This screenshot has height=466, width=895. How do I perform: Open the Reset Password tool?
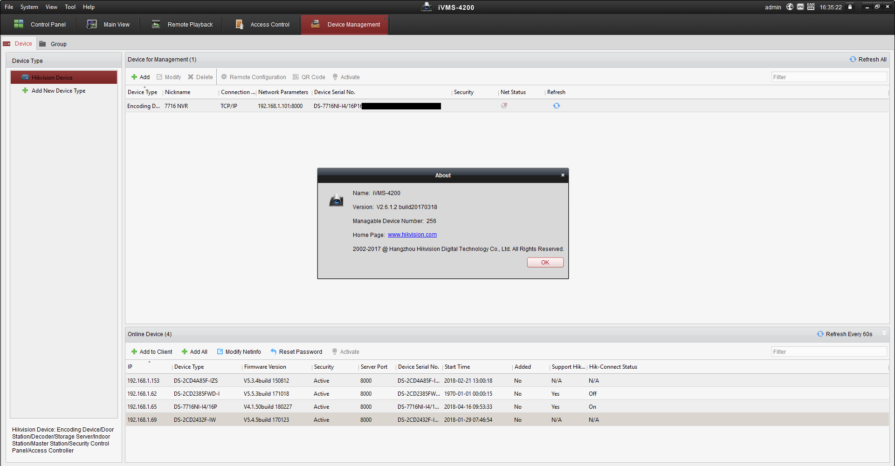coord(296,351)
